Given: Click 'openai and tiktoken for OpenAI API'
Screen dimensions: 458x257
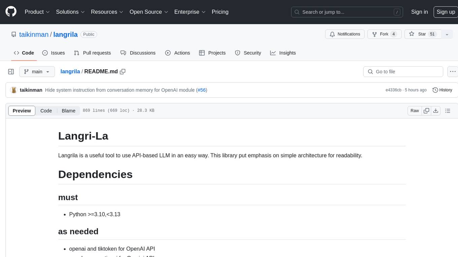Looking at the screenshot, I should pyautogui.click(x=112, y=249).
